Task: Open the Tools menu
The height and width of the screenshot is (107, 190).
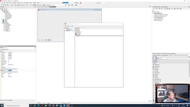Action: click(31, 3)
